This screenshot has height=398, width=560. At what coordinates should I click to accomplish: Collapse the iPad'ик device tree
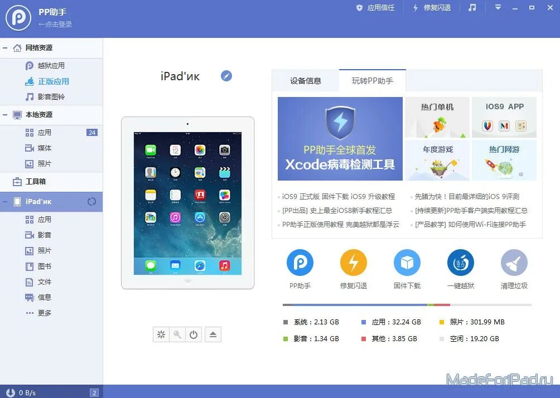pyautogui.click(x=5, y=202)
